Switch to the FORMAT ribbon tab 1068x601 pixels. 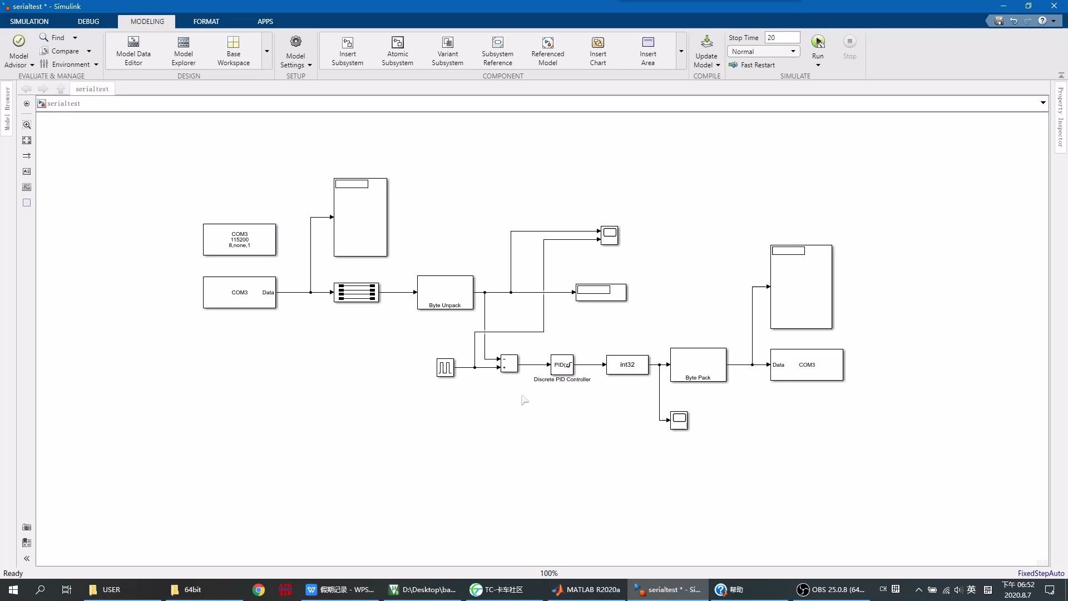tap(206, 21)
